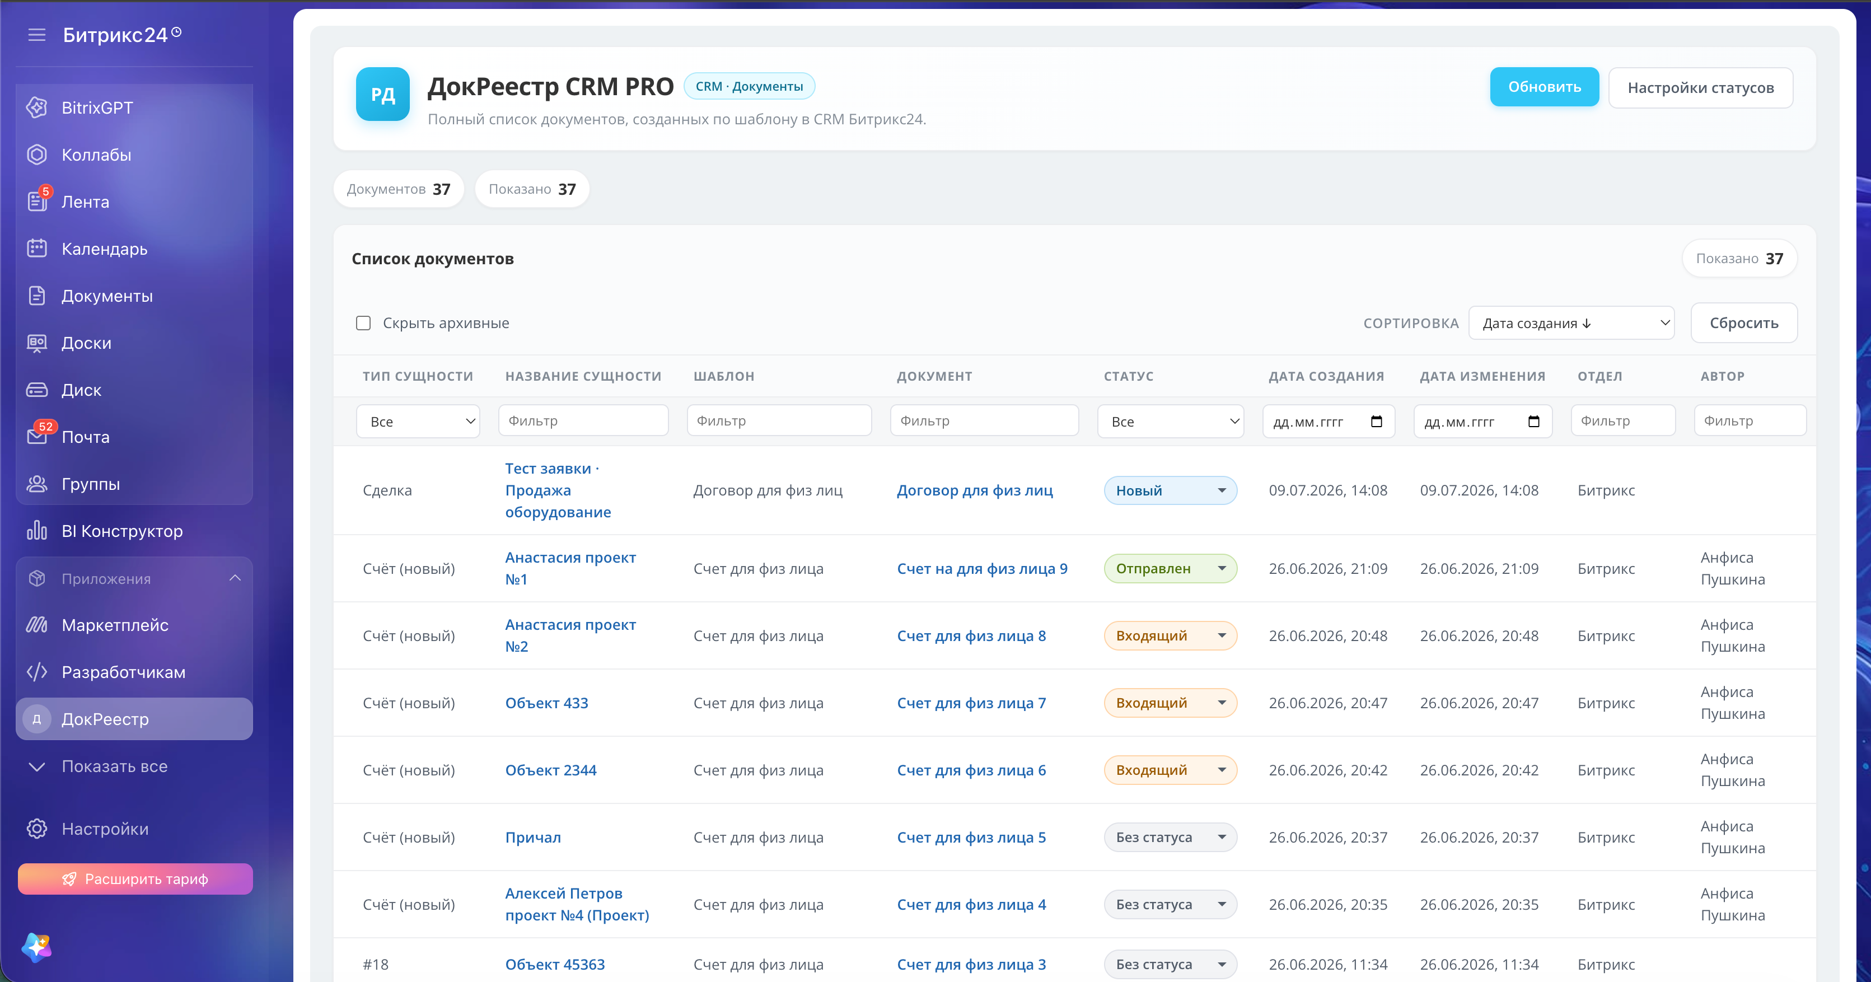Expand the Тип сущности Все filter dropdown
The width and height of the screenshot is (1871, 982).
[418, 421]
